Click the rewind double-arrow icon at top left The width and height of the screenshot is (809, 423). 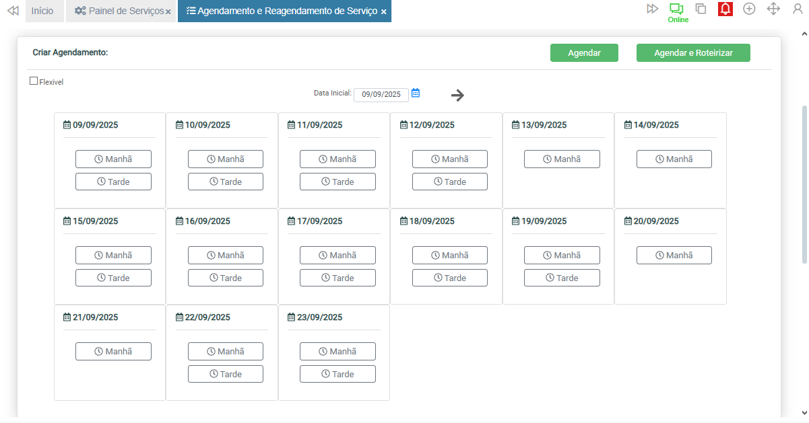click(12, 11)
